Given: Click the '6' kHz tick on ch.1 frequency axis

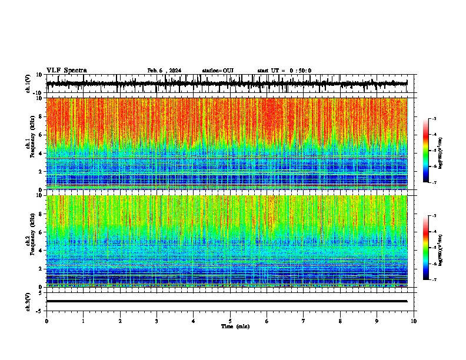Looking at the screenshot, I should (41, 135).
